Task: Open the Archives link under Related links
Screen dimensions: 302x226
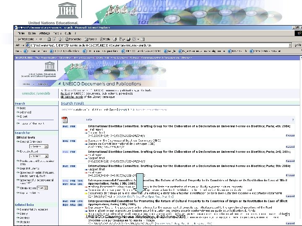Action: [x=25, y=218]
